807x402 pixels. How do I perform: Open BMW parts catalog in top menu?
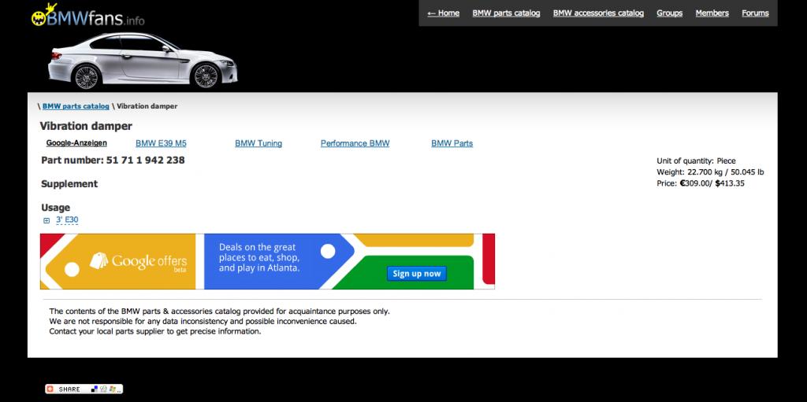tap(506, 13)
